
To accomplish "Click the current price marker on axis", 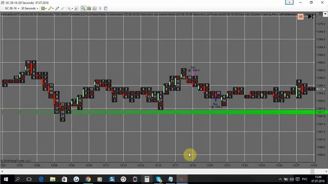I will tap(321, 89).
